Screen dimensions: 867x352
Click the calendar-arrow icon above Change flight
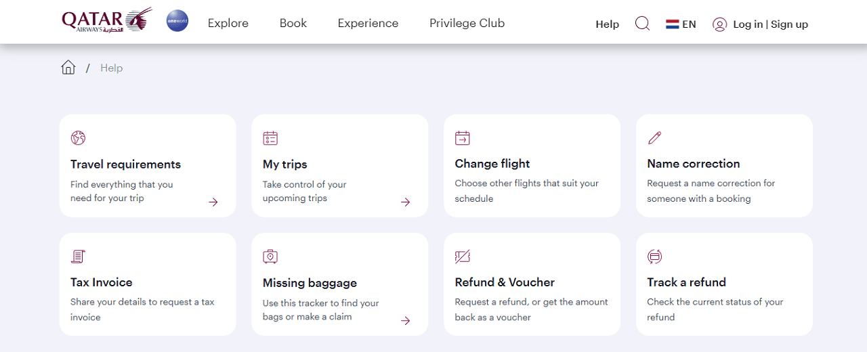click(x=463, y=138)
